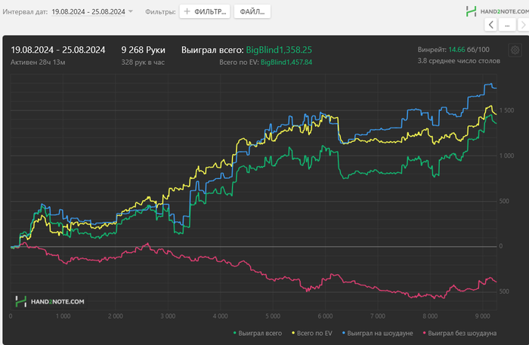Click the Hand2Note logo at top right

tap(493, 11)
